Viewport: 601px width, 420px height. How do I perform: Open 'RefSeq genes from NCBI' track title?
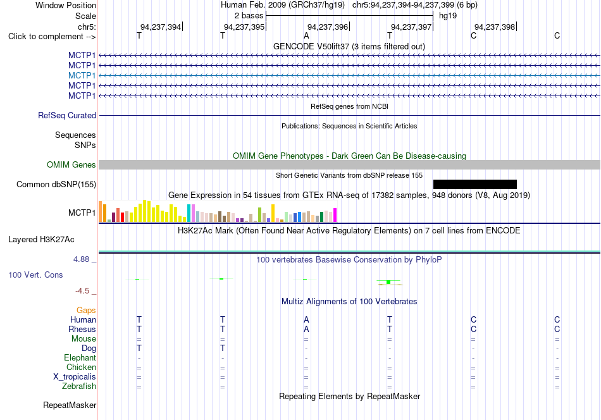coord(349,106)
